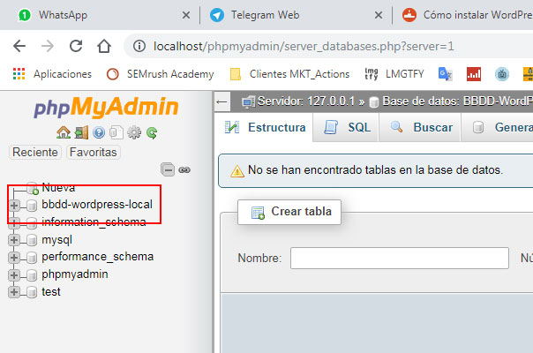Open the MySQL documentation pages icon
533x353 pixels.
(116, 132)
